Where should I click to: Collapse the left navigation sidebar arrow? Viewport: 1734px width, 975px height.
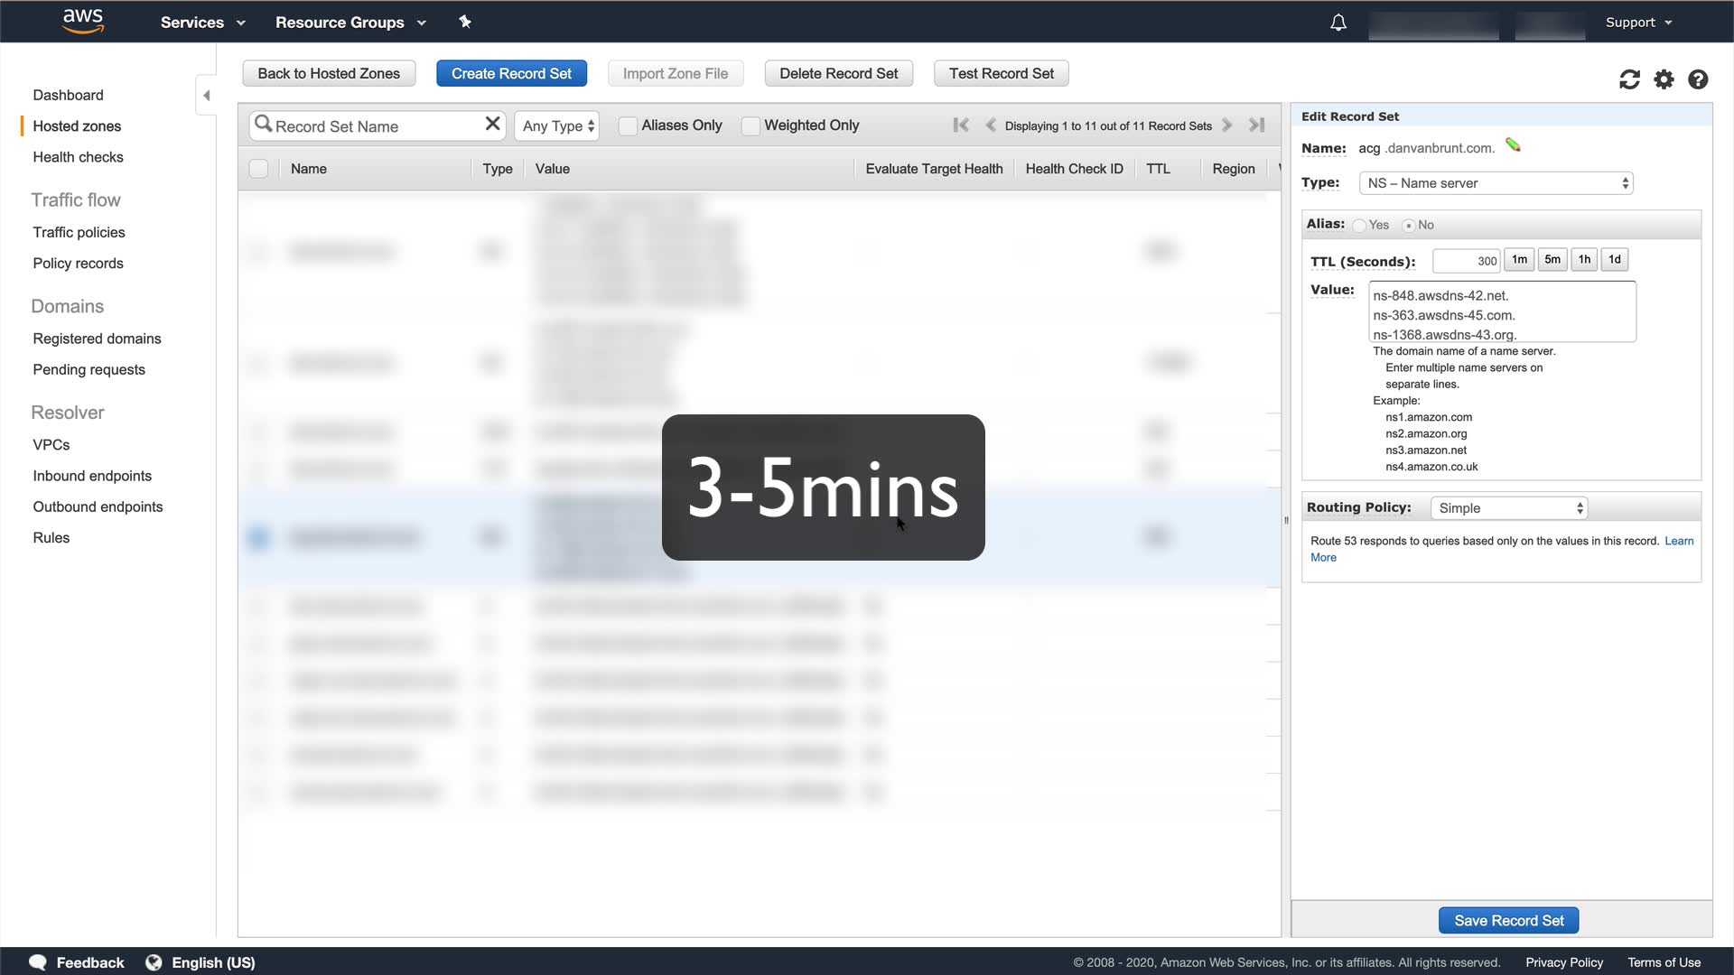pyautogui.click(x=206, y=95)
